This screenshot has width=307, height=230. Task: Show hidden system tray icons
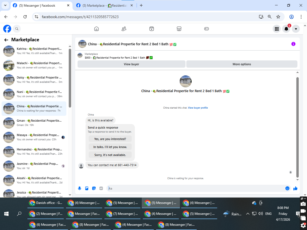248,214
